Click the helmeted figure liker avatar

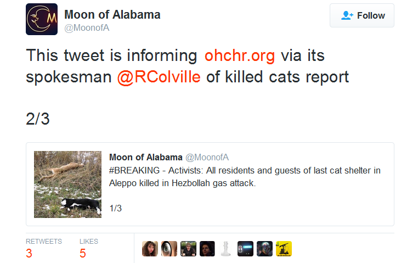(265, 249)
